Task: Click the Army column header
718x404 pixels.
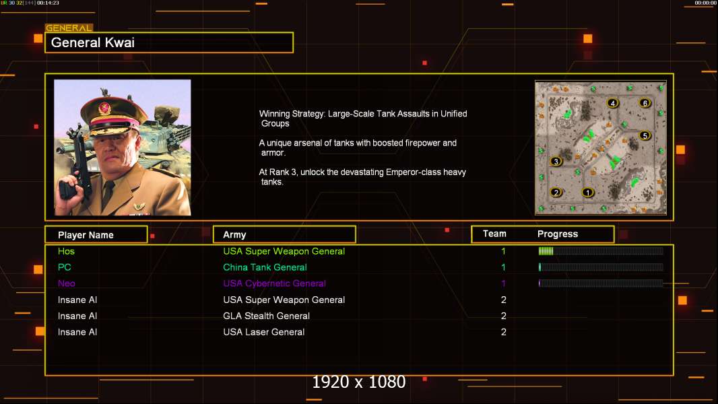Action: click(x=284, y=235)
